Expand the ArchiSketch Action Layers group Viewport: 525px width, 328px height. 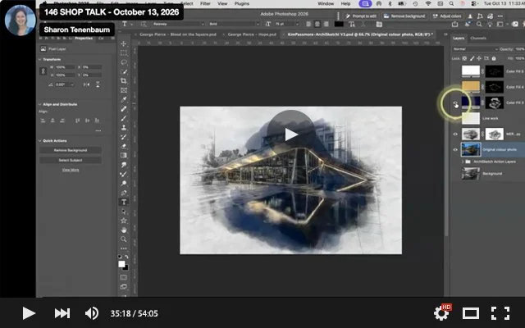pos(463,162)
